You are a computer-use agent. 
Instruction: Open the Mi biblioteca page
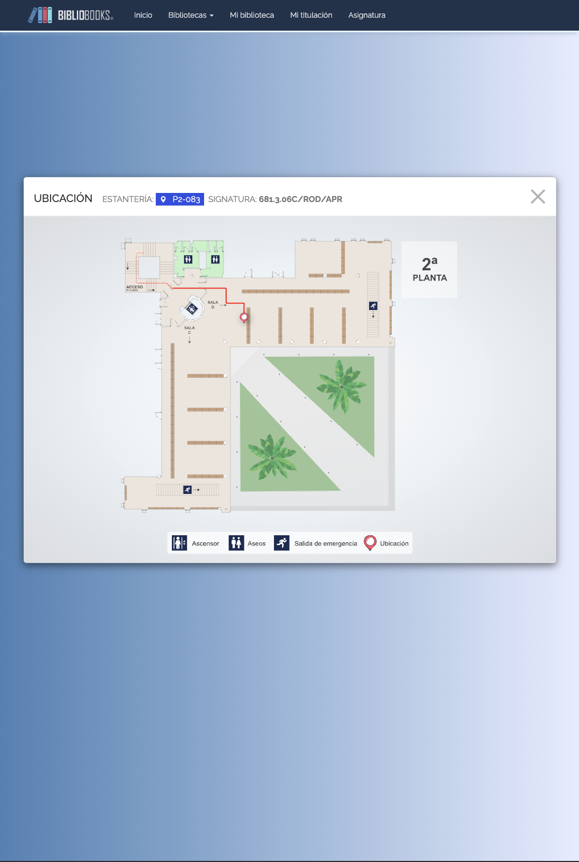252,15
